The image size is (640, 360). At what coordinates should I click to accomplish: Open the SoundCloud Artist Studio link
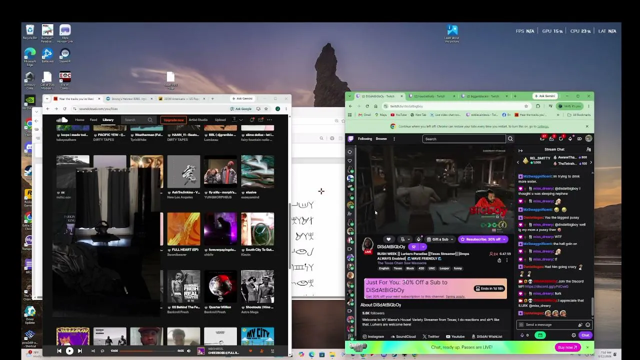[x=198, y=120]
